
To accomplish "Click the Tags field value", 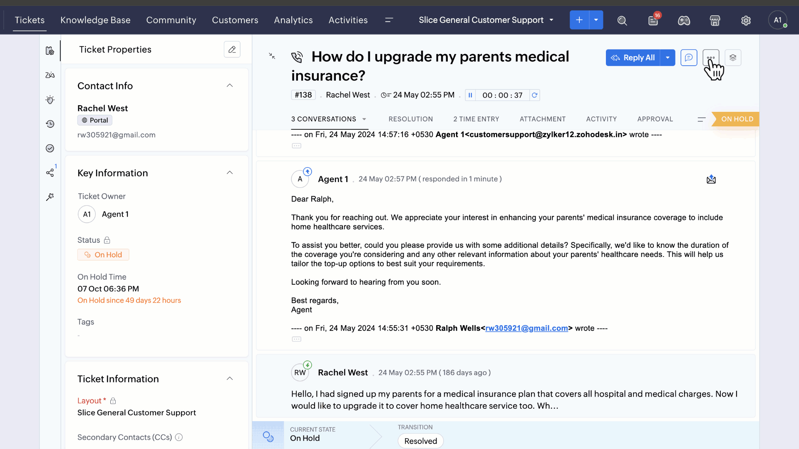I will tap(79, 335).
